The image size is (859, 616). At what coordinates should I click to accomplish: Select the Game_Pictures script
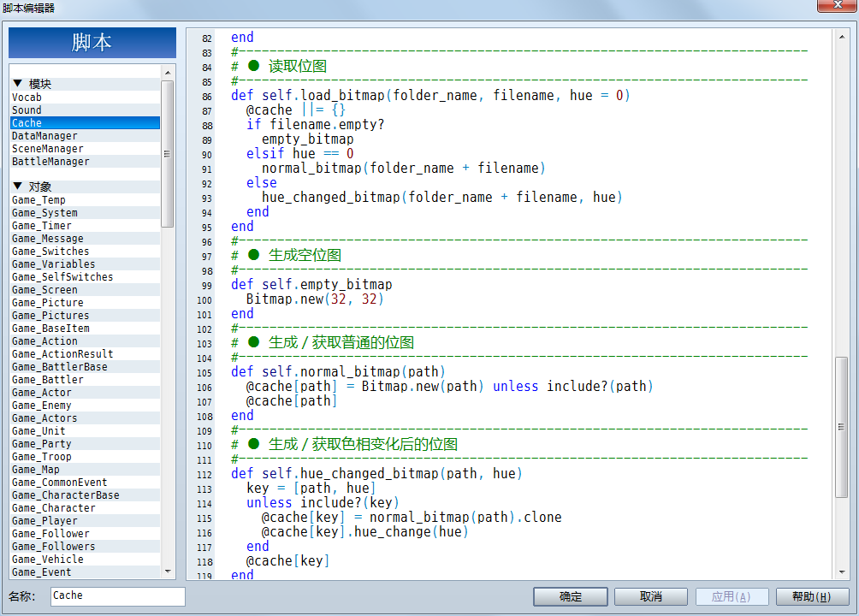(85, 316)
